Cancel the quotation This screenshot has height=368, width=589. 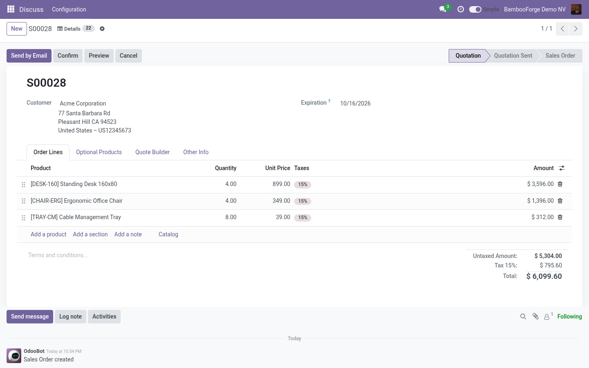tap(128, 56)
